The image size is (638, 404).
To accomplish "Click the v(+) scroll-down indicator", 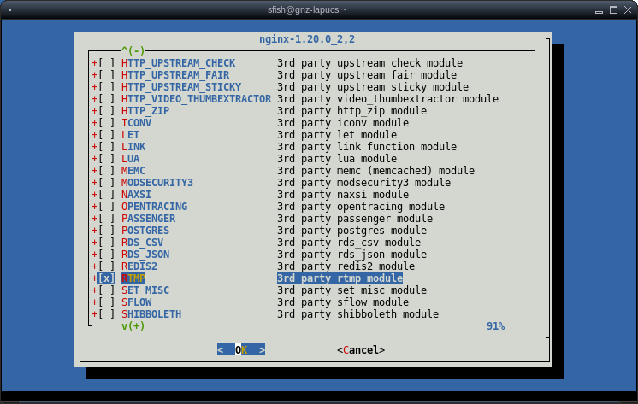I will [133, 326].
